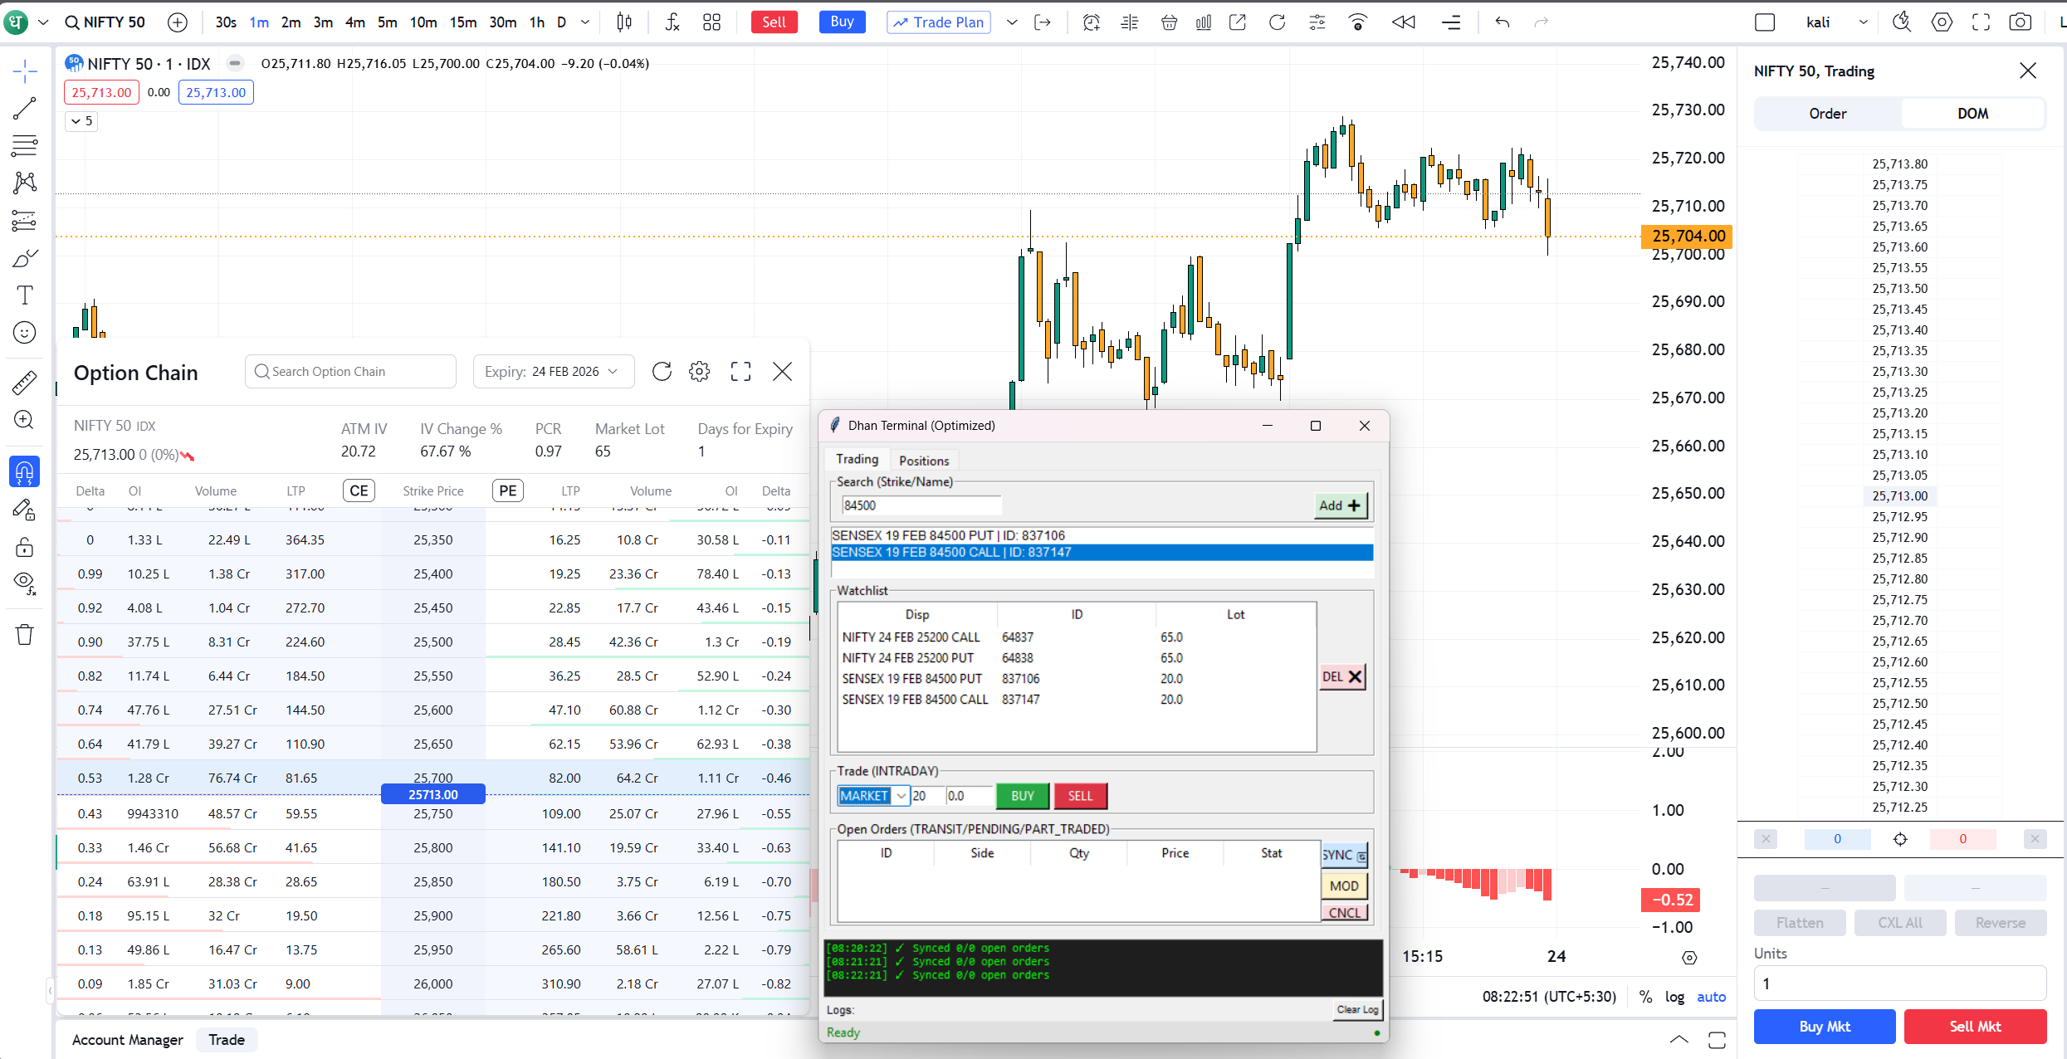2067x1059 pixels.
Task: Toggle log scale on price axis
Action: click(x=1674, y=997)
